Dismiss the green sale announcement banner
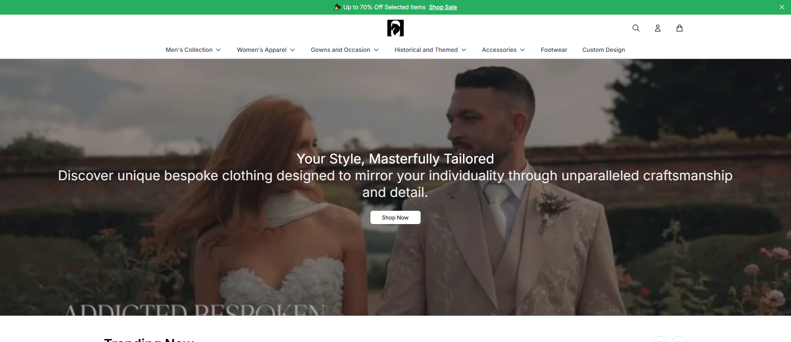This screenshot has height=342, width=791. click(x=782, y=7)
